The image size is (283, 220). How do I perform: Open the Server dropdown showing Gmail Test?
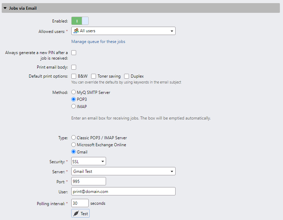(172, 171)
